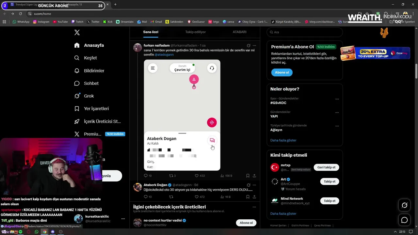The height and width of the screenshot is (235, 418).
Task: Open more options for İlgini çekebilecek içerik üreticileri
Action: click(254, 207)
